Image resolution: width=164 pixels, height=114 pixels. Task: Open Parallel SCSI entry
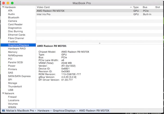pos(15,62)
